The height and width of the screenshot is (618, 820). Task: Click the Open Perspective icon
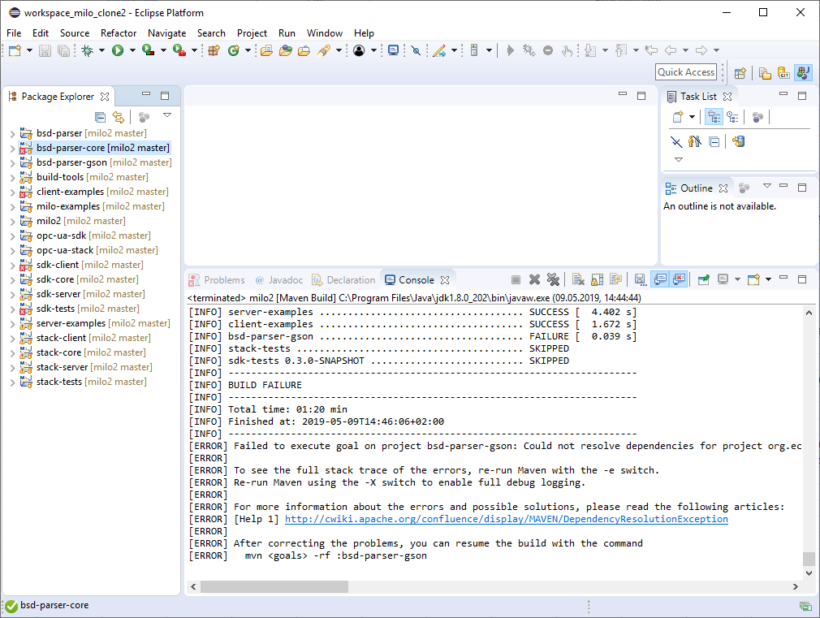740,73
